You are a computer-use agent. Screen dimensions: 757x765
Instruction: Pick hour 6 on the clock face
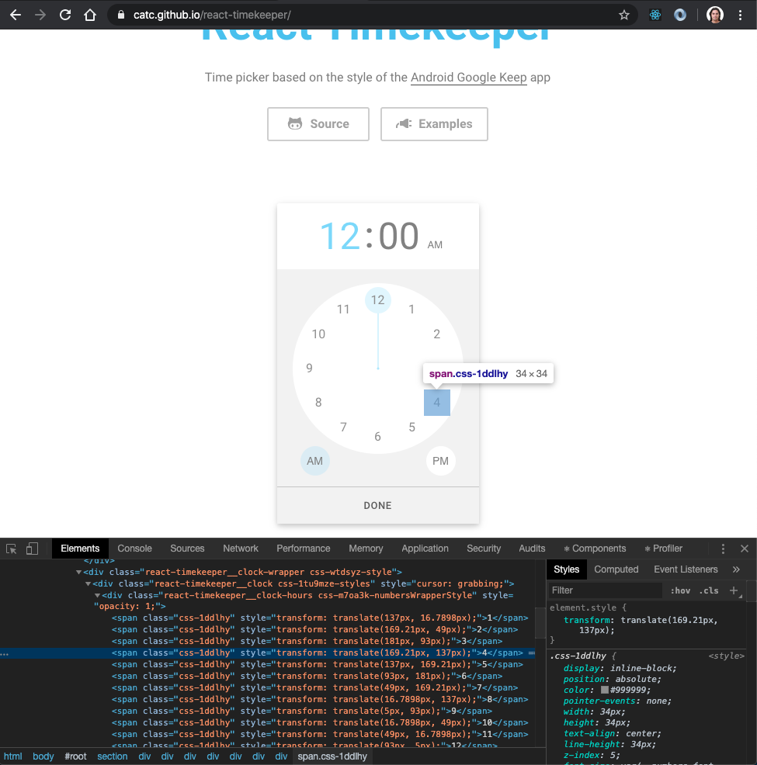pyautogui.click(x=378, y=437)
